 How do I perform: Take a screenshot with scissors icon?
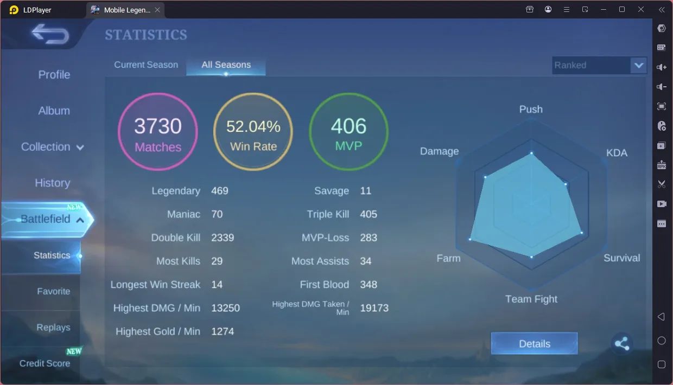click(661, 184)
